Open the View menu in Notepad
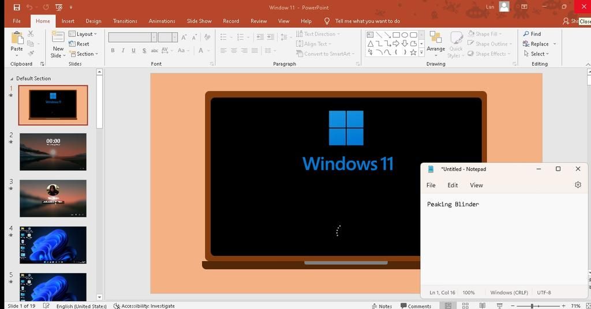Image resolution: width=591 pixels, height=309 pixels. pos(476,185)
